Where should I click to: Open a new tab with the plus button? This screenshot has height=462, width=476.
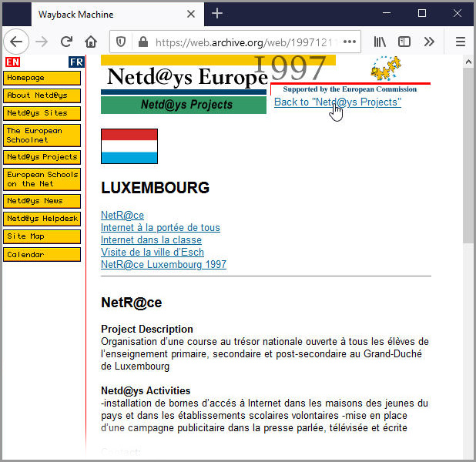tap(217, 13)
